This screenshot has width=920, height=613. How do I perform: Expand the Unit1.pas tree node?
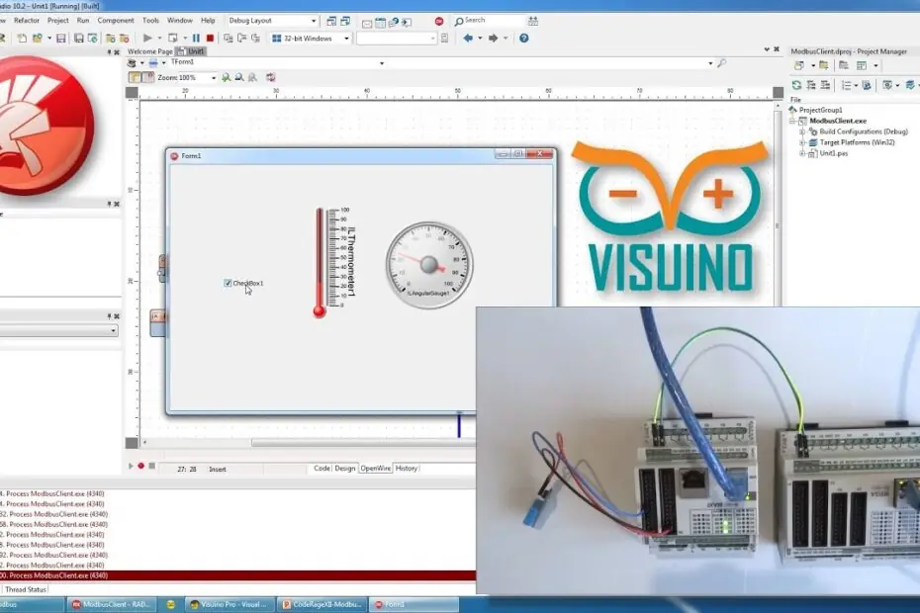coord(802,153)
